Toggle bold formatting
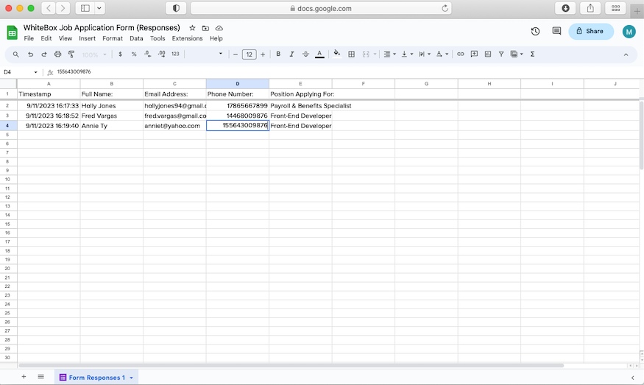This screenshot has height=385, width=644. [278, 54]
